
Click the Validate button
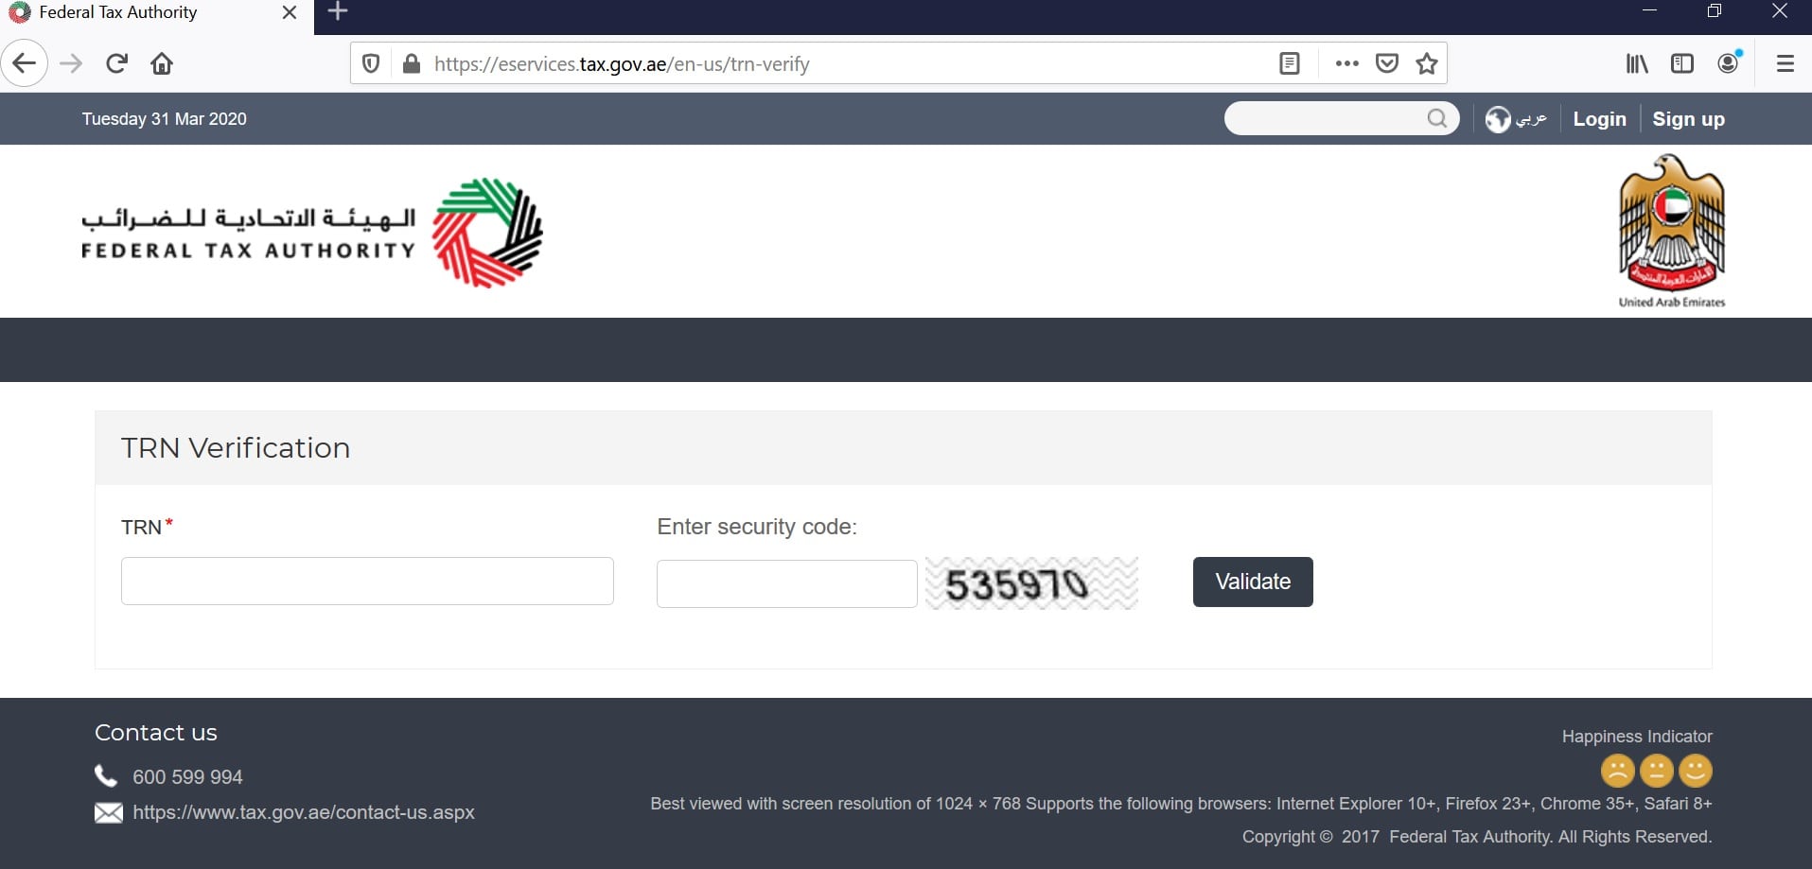click(x=1253, y=582)
